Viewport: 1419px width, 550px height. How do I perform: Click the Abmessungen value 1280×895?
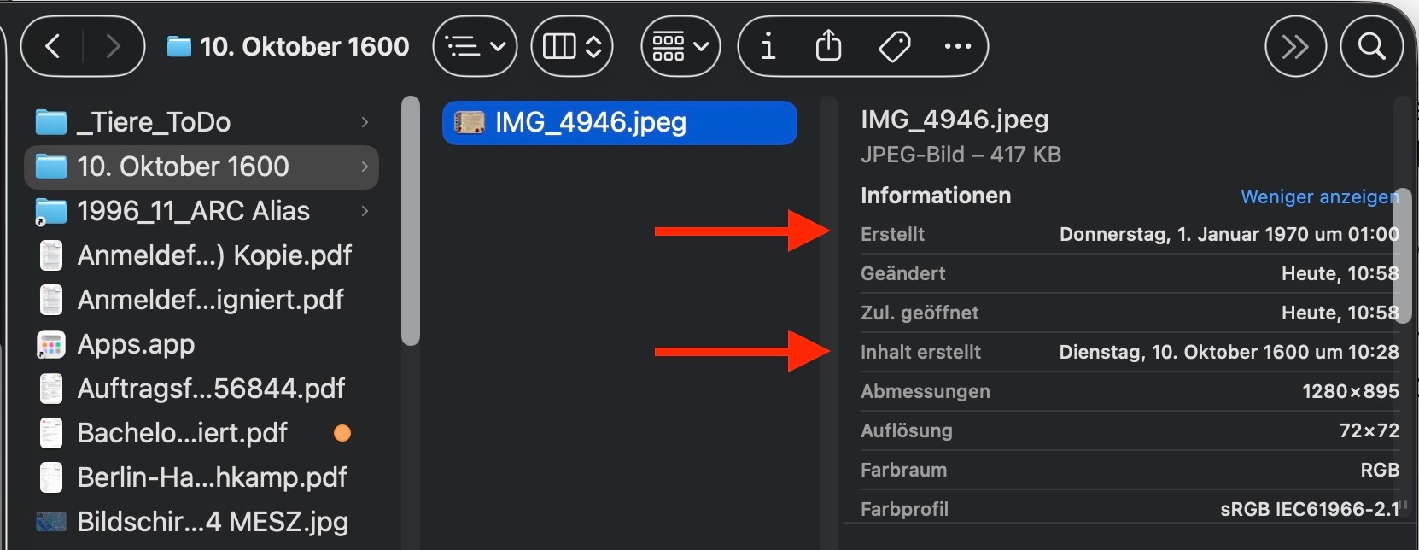point(1350,391)
